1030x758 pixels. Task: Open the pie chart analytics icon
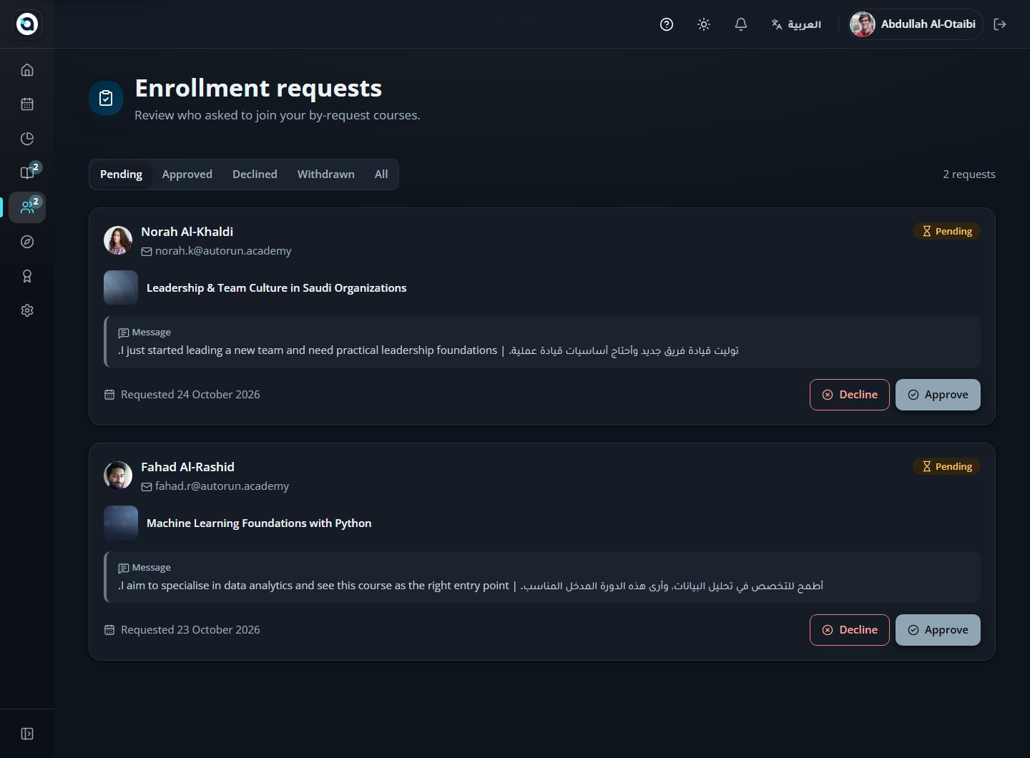tap(27, 139)
